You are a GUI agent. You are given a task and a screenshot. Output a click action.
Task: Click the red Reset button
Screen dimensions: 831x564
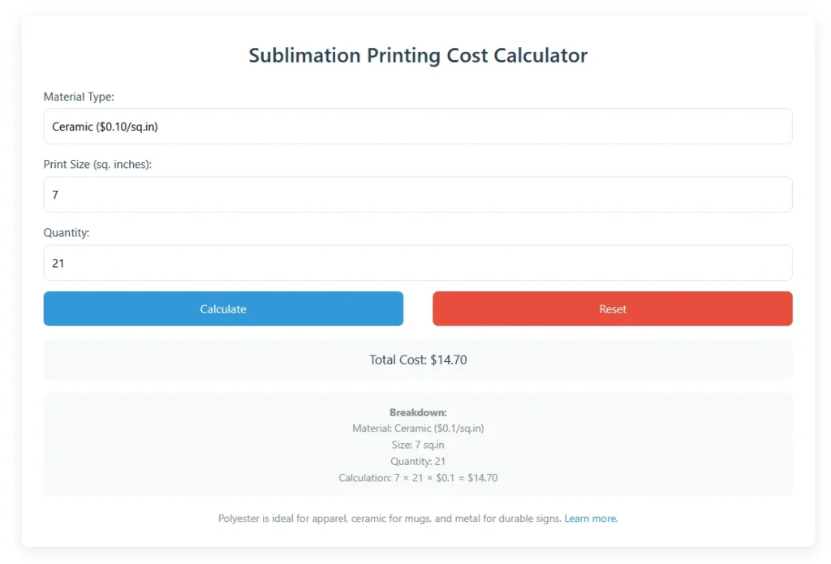(x=612, y=308)
